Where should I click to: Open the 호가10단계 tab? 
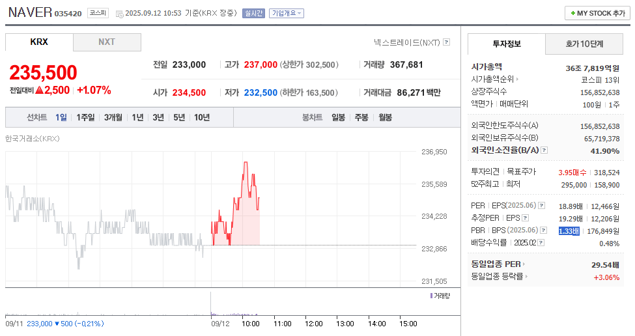[584, 44]
